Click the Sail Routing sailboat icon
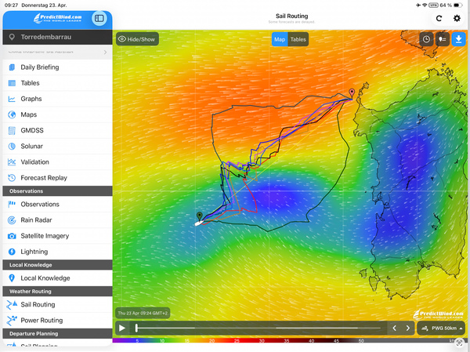 tap(12, 305)
